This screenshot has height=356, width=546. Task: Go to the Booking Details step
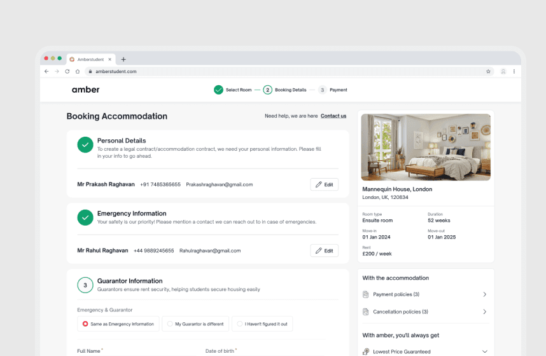click(x=290, y=90)
